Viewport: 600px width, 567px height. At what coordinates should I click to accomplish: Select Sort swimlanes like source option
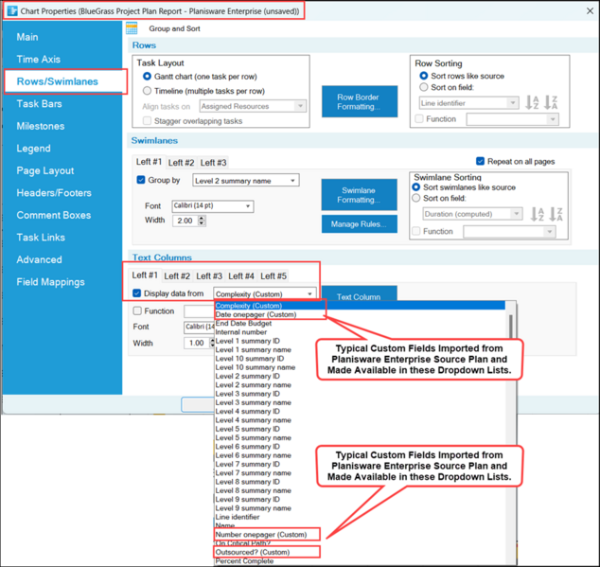tap(416, 187)
